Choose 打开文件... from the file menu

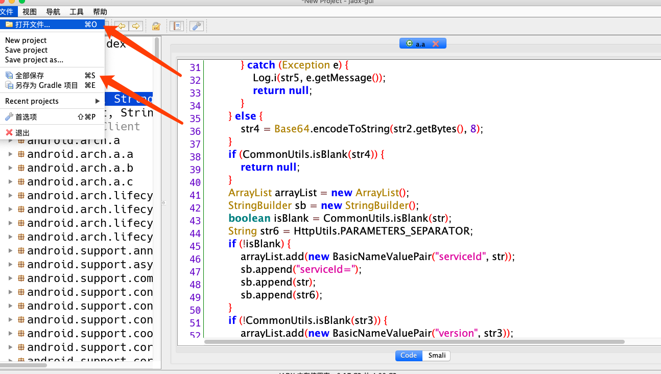52,25
